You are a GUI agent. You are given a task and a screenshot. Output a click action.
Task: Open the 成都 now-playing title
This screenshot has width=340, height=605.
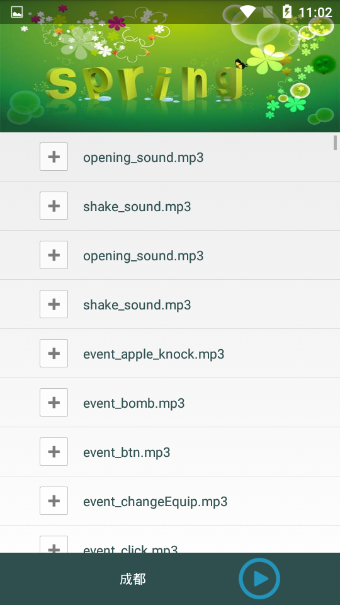coord(133,579)
